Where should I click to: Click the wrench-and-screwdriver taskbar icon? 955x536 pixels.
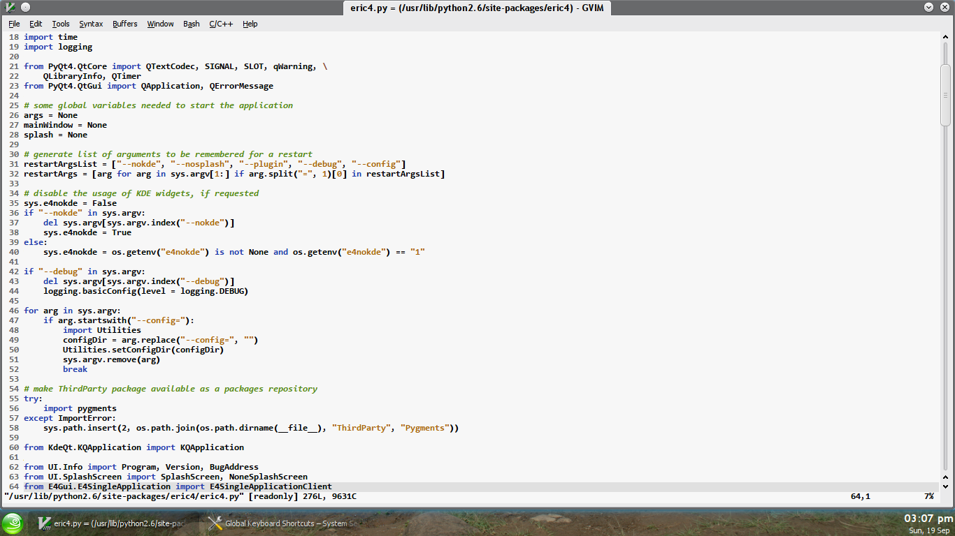[215, 523]
